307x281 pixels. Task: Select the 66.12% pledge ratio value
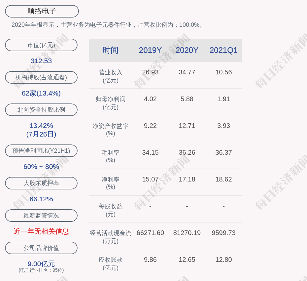tap(41, 199)
